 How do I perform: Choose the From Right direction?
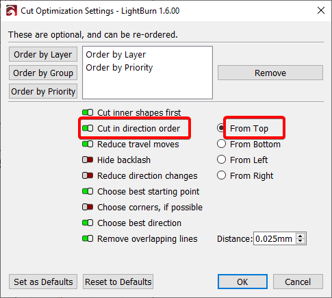pos(221,175)
